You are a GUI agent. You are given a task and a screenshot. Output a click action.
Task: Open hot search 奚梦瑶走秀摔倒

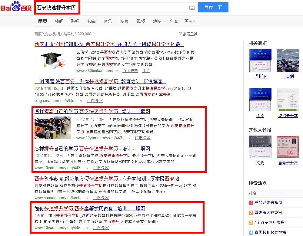(268, 202)
